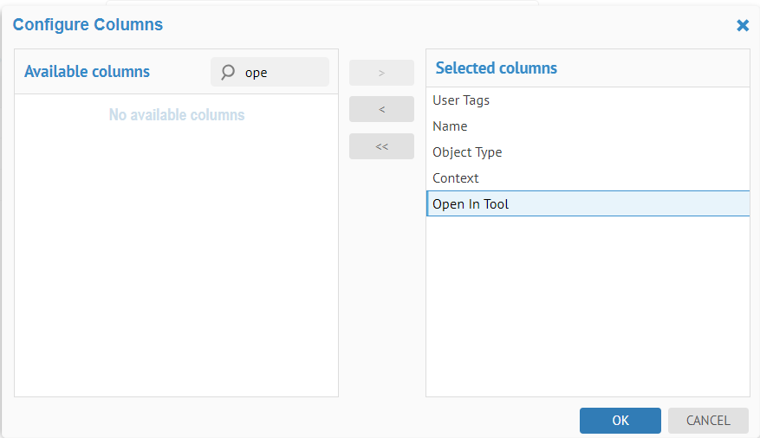Click the Selected columns header
The height and width of the screenshot is (438, 760).
(496, 68)
